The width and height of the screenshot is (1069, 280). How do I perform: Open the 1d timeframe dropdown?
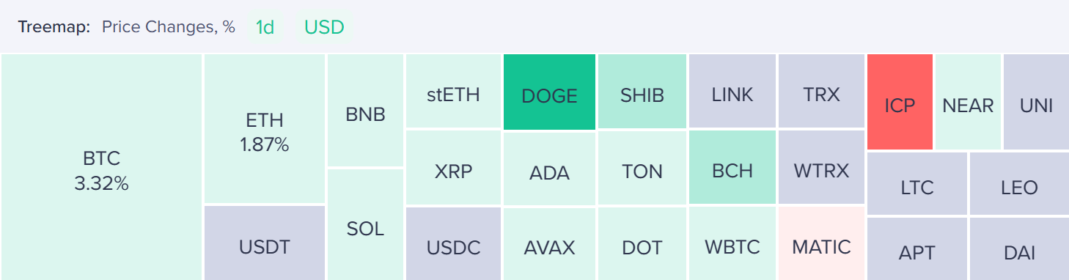tap(265, 27)
